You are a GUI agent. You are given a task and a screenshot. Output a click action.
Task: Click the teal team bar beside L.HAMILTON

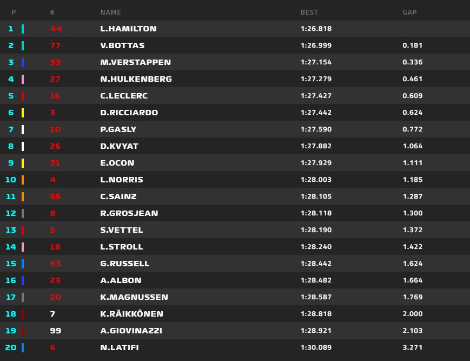[23, 29]
